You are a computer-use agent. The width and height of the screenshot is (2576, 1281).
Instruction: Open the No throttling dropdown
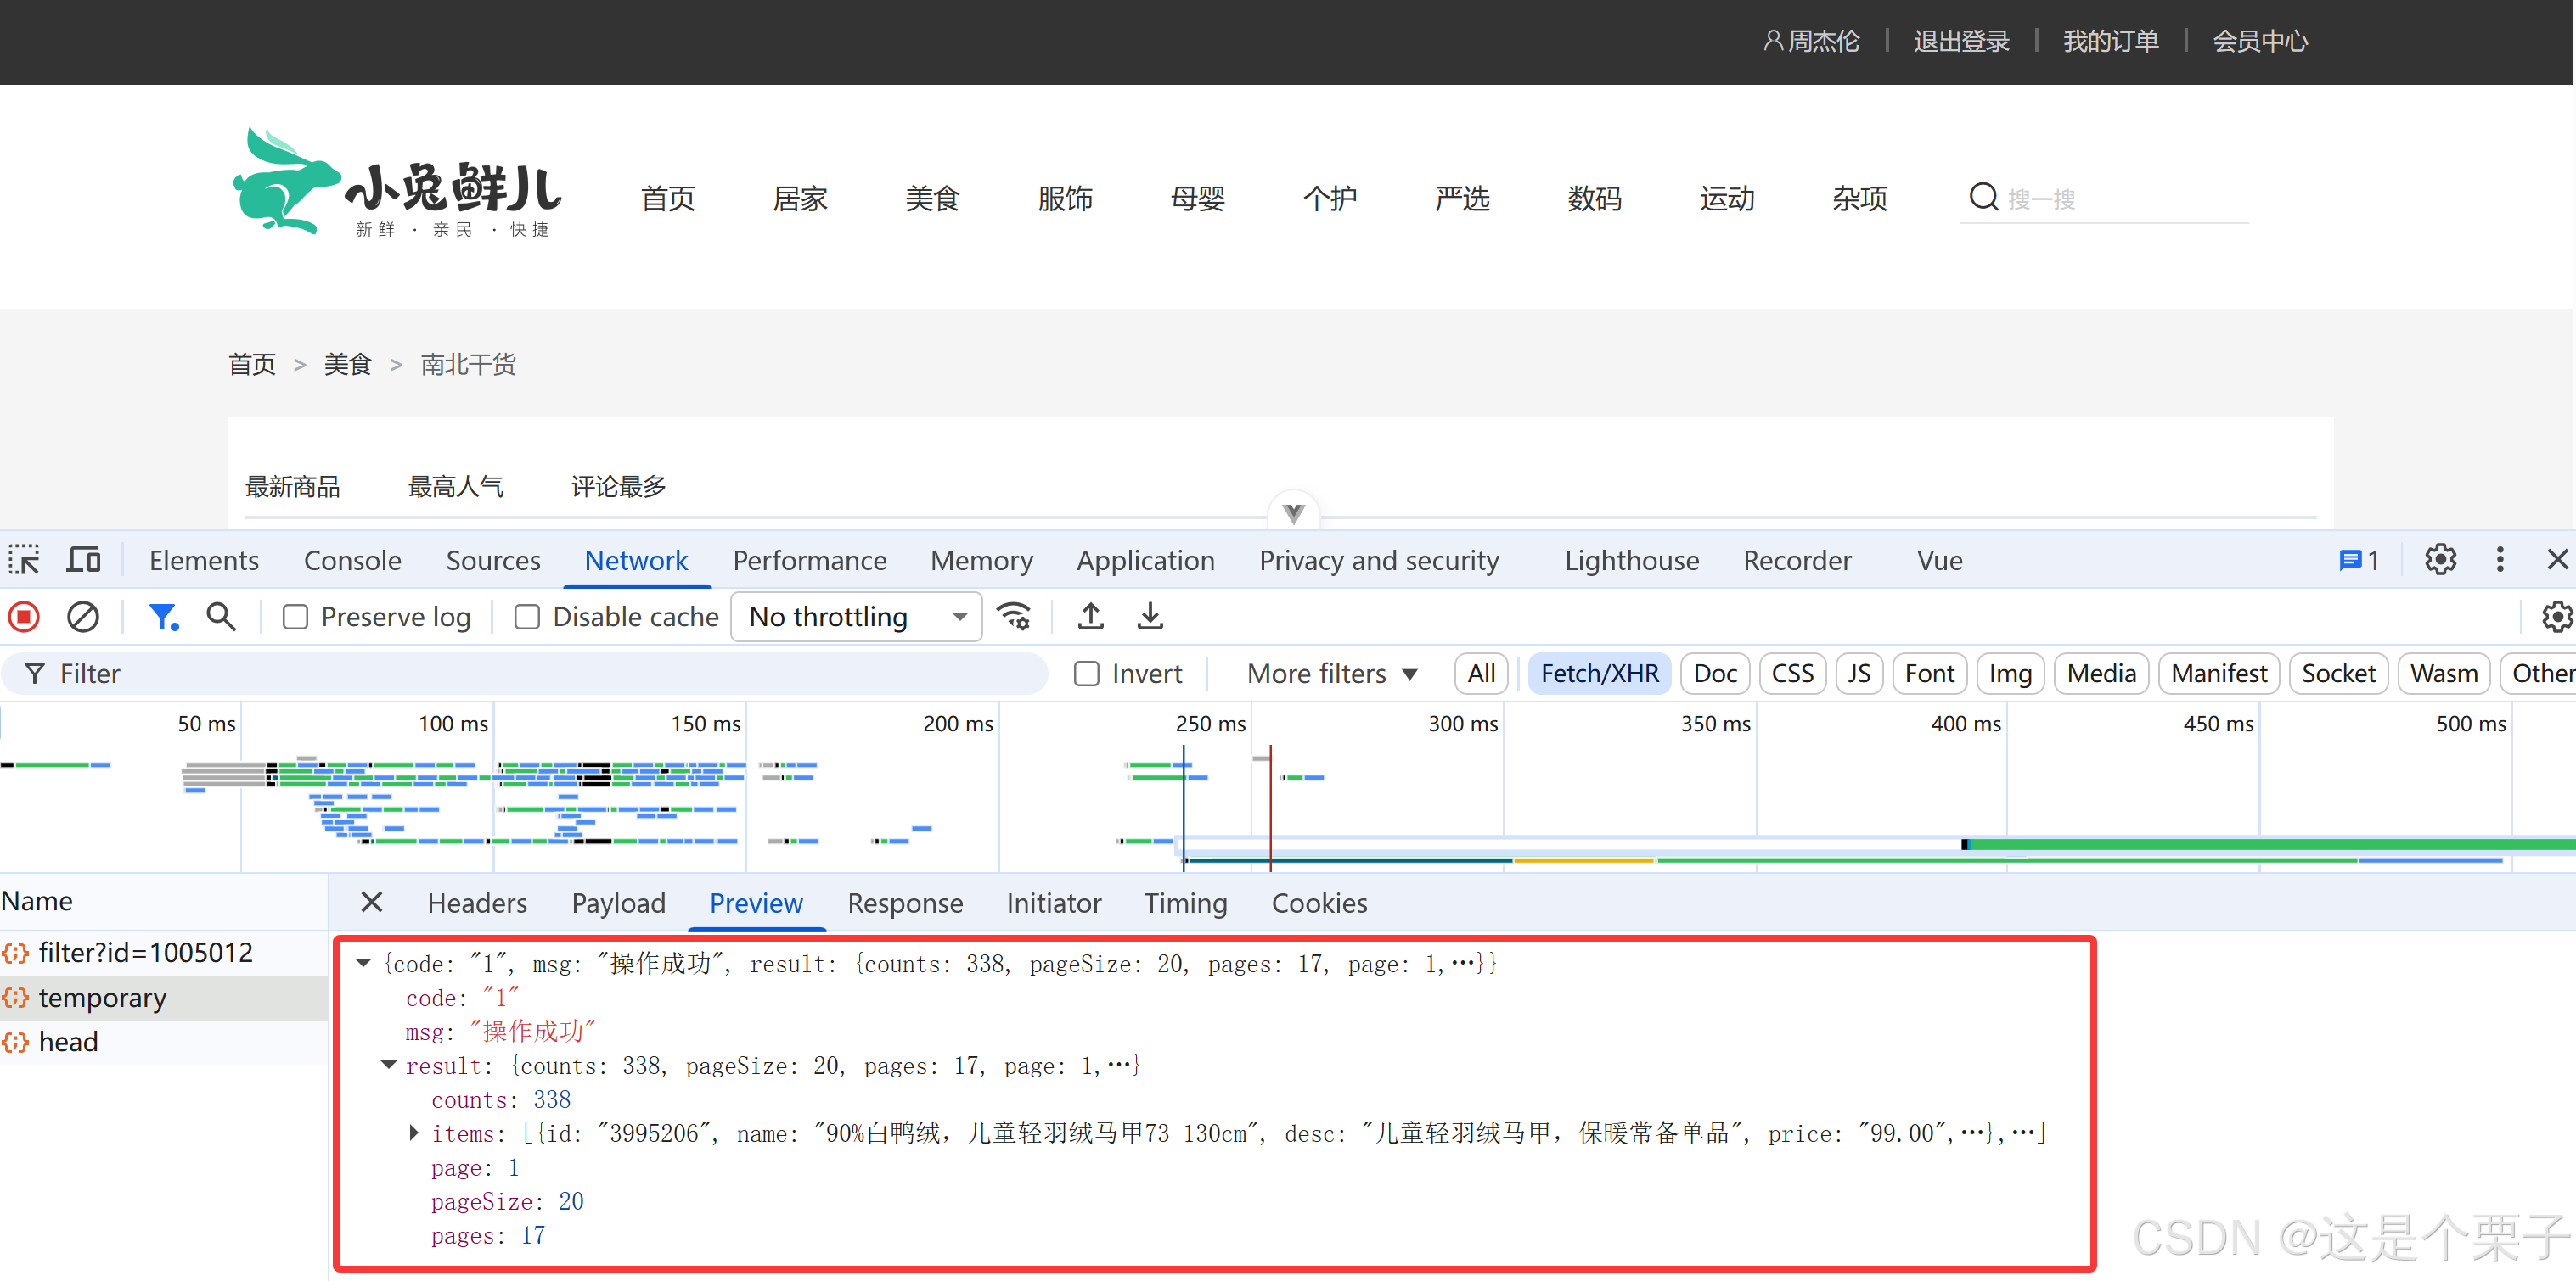click(x=856, y=617)
